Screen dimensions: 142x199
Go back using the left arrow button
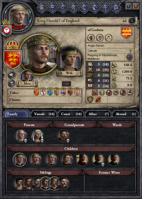point(129,6)
